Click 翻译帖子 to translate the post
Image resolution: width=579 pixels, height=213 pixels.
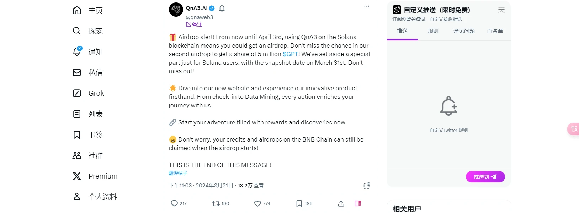click(x=178, y=173)
